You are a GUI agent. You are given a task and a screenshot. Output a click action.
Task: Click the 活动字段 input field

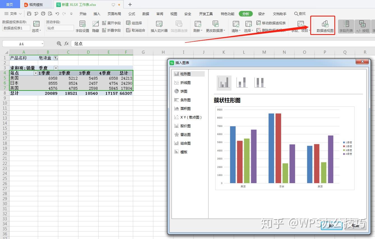(60, 28)
